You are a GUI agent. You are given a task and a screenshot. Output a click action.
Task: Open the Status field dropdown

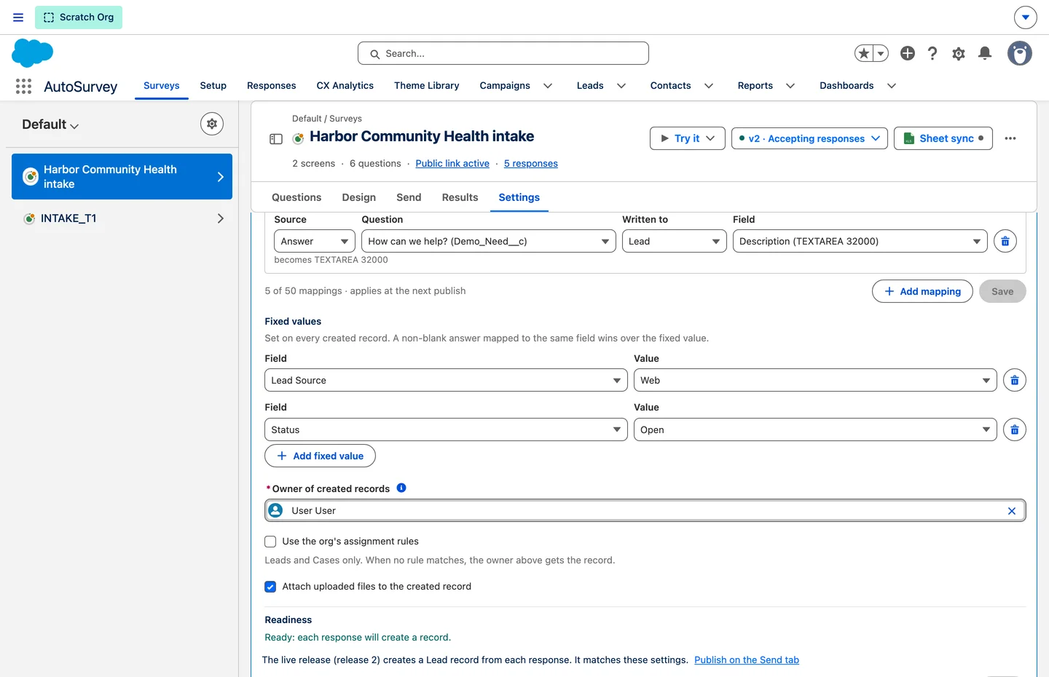446,429
